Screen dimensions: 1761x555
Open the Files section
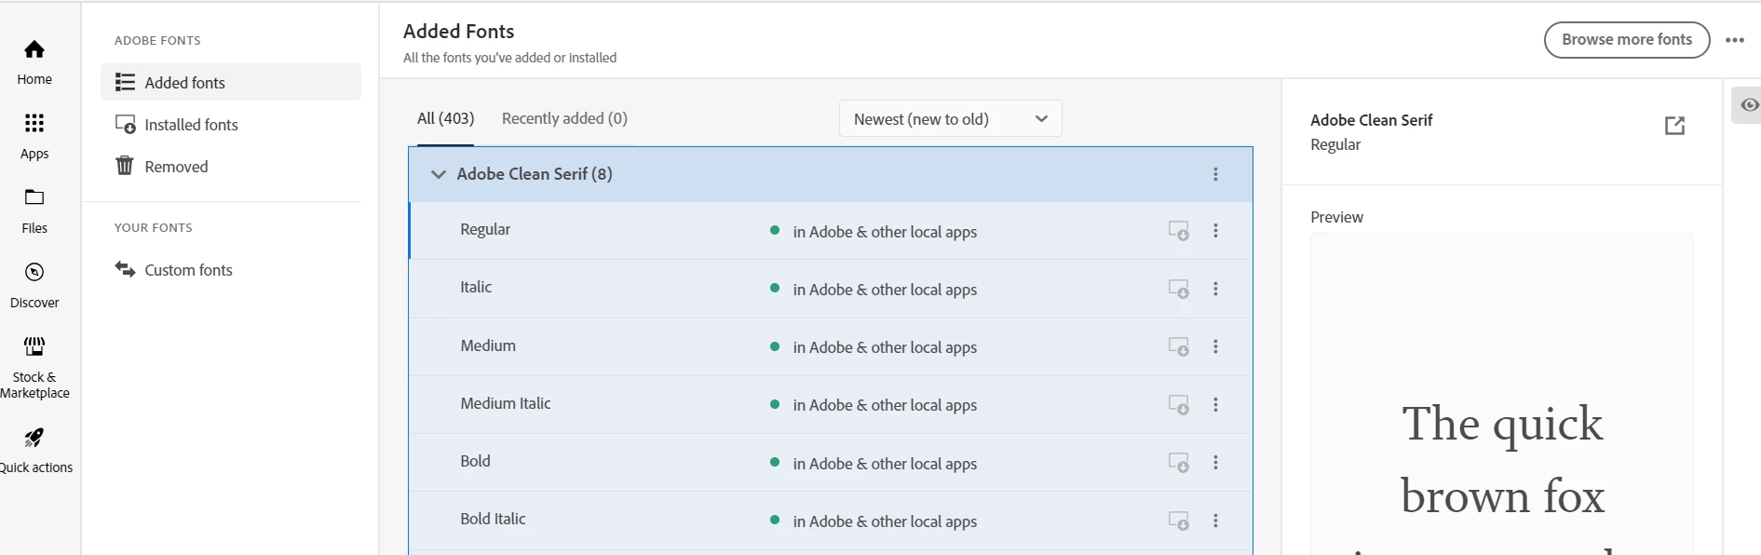point(34,210)
